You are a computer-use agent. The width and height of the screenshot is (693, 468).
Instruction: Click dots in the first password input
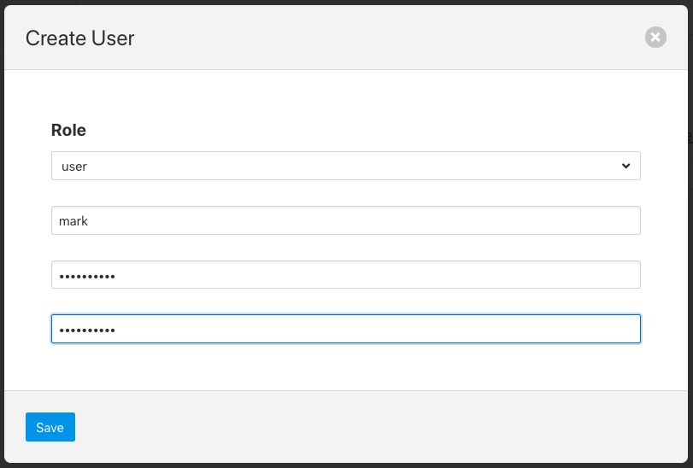point(84,276)
